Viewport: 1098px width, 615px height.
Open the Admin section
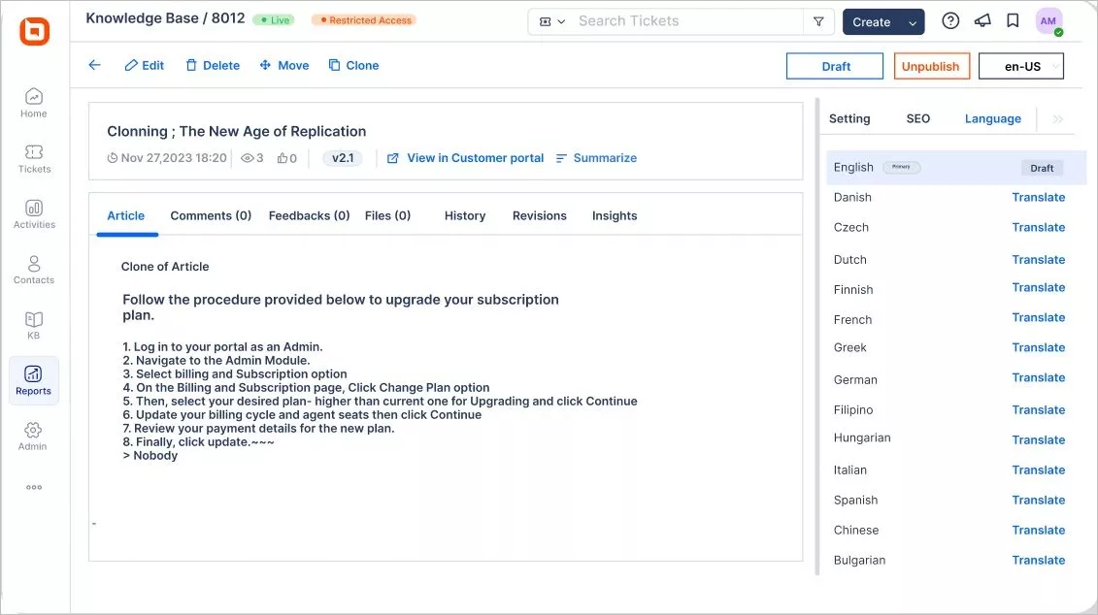pyautogui.click(x=33, y=437)
